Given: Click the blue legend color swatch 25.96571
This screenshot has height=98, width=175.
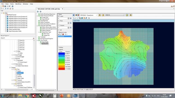Looking at the screenshot, I should (x=62, y=54).
